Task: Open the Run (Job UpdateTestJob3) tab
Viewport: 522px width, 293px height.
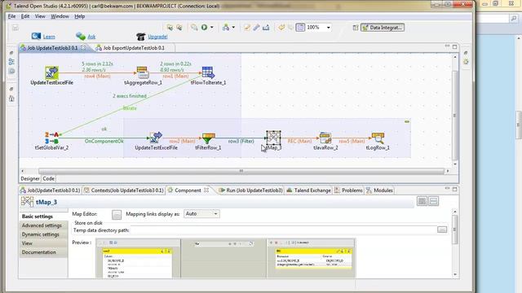Action: (250, 190)
